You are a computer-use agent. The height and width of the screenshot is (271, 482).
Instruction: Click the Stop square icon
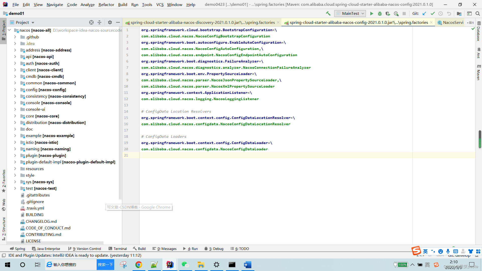tap(404, 14)
